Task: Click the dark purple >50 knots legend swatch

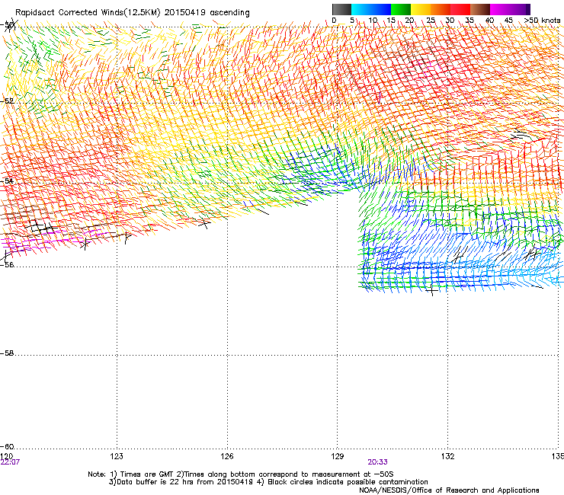Action: [x=527, y=9]
